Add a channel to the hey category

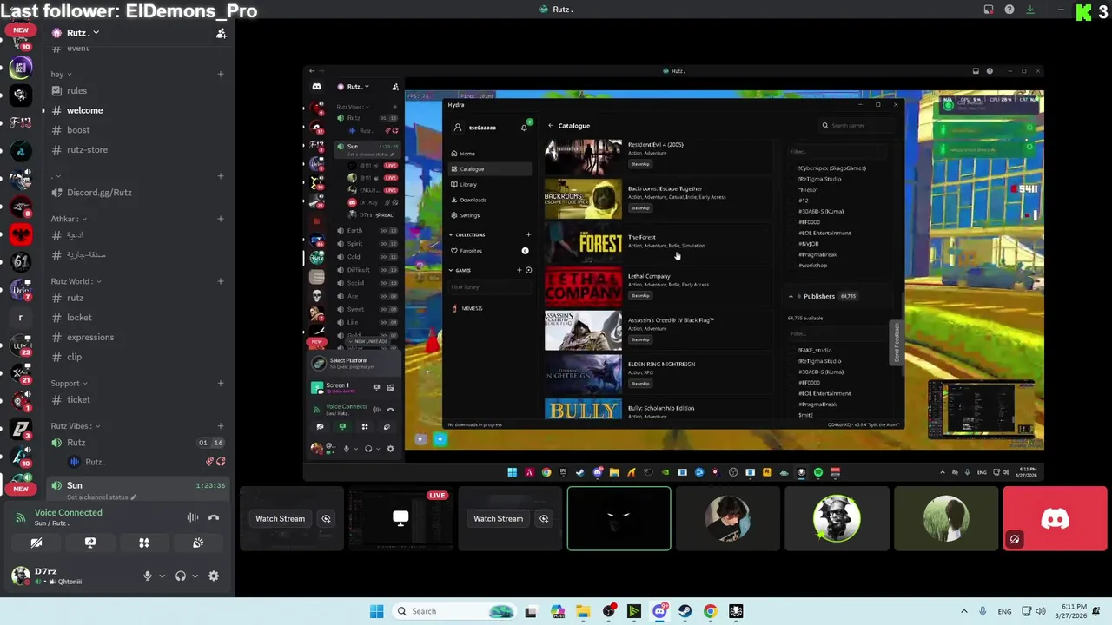pos(221,74)
